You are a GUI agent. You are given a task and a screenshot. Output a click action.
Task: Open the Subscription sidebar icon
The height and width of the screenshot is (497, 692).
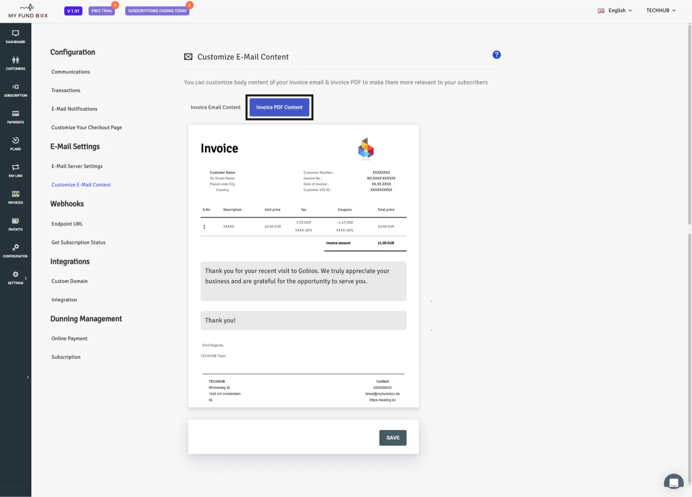coord(16,90)
